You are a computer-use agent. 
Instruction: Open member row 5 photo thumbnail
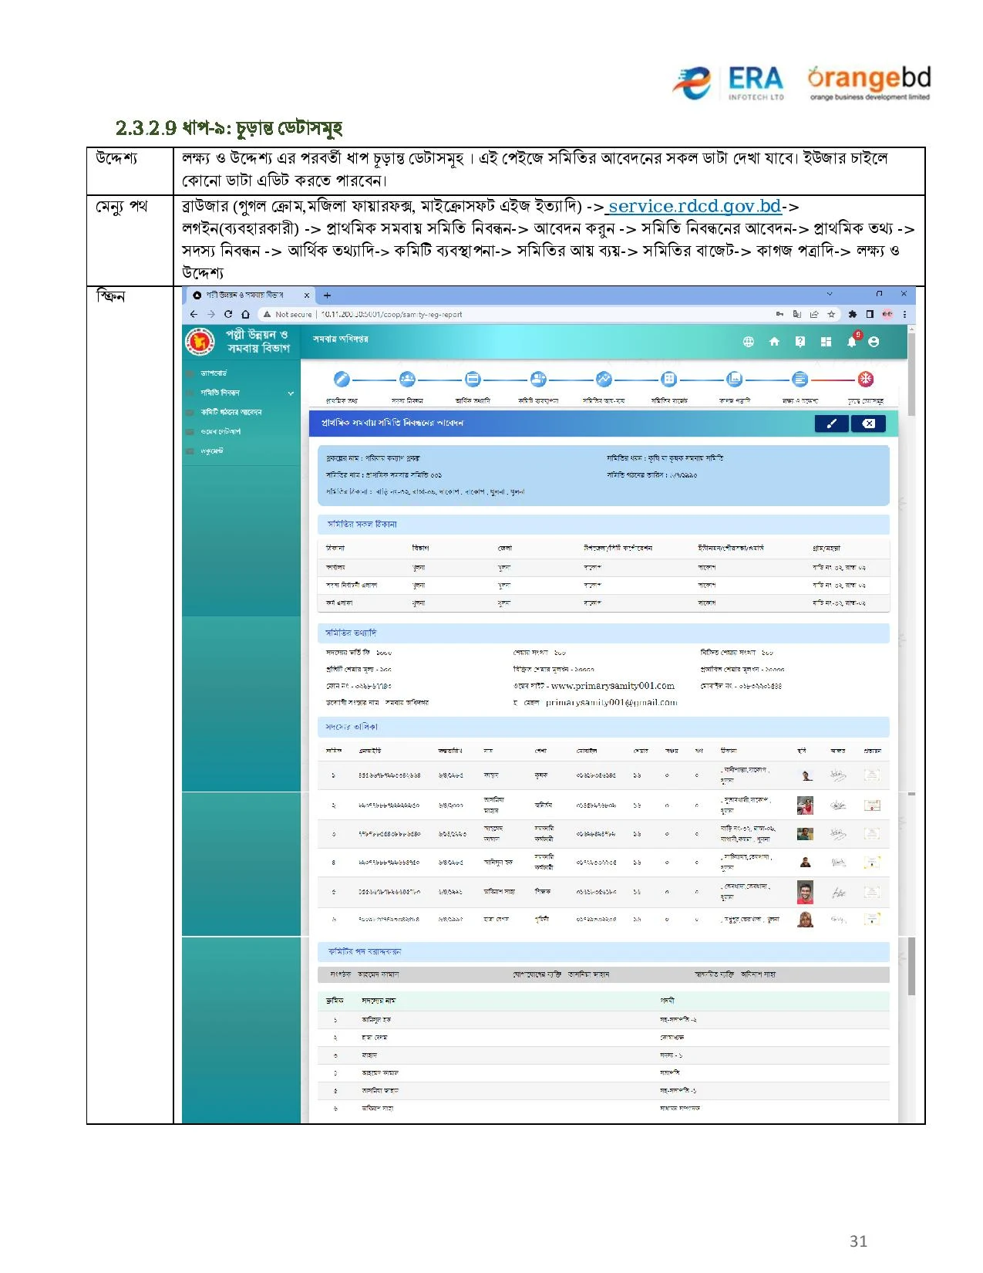[x=805, y=893]
